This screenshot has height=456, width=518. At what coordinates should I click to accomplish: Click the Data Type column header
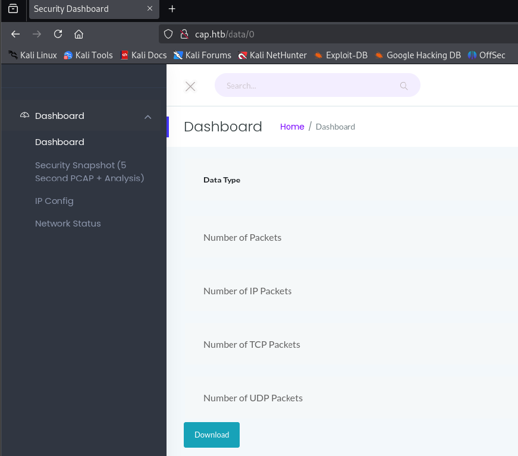(222, 180)
